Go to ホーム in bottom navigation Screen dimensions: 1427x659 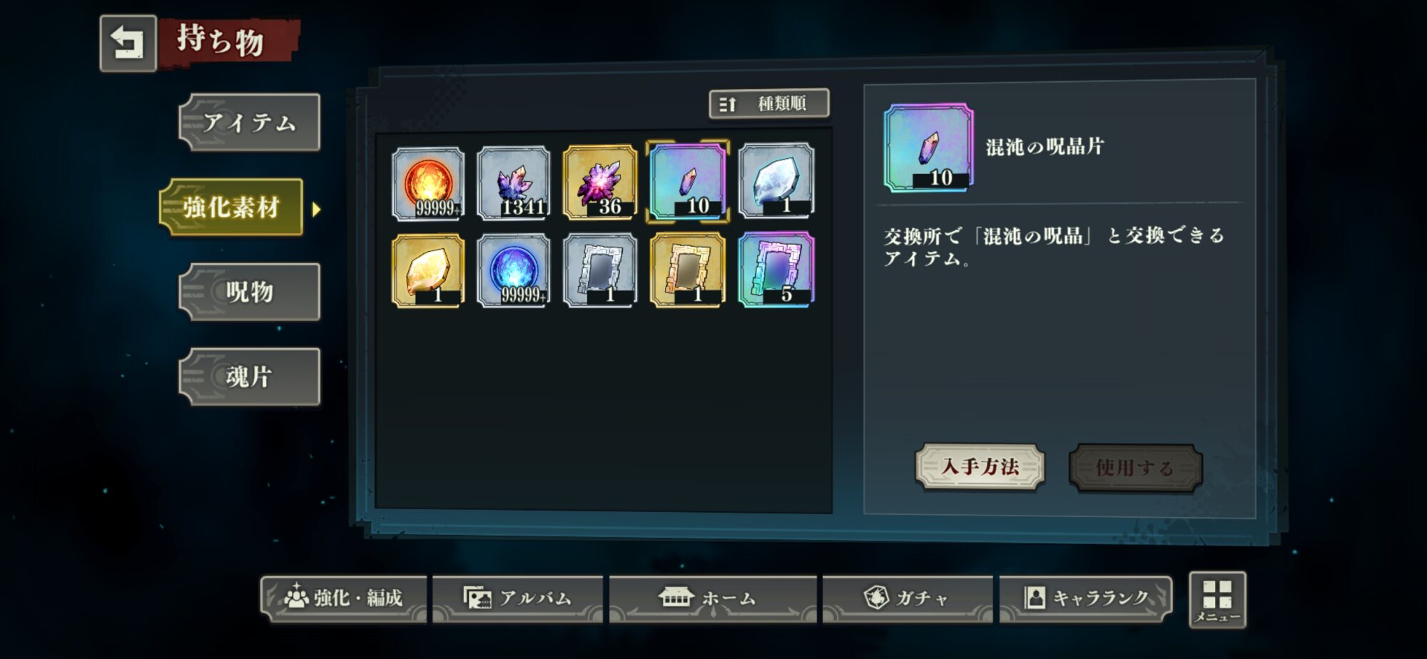713,598
